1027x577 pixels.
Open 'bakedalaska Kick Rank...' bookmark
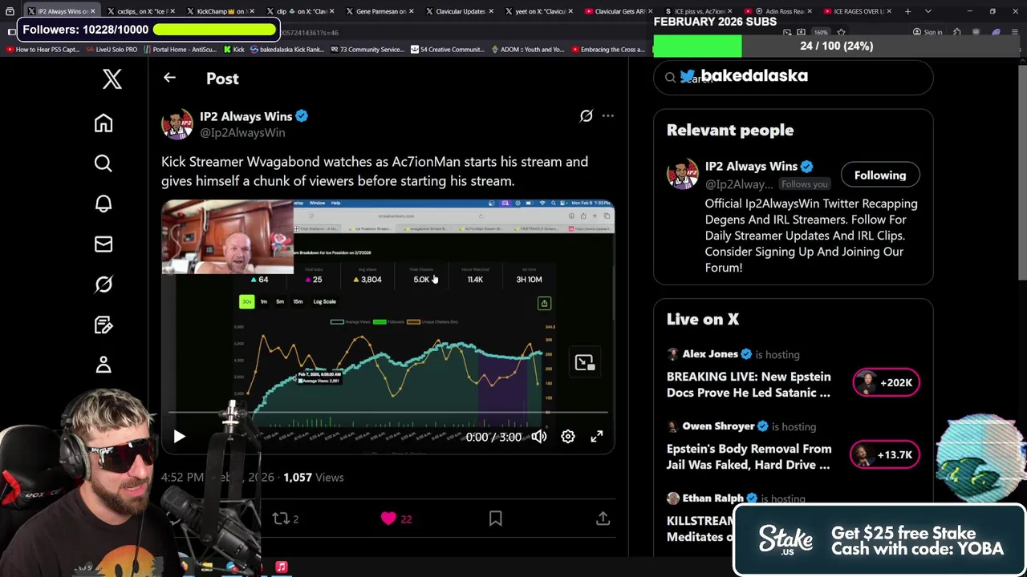pyautogui.click(x=287, y=50)
